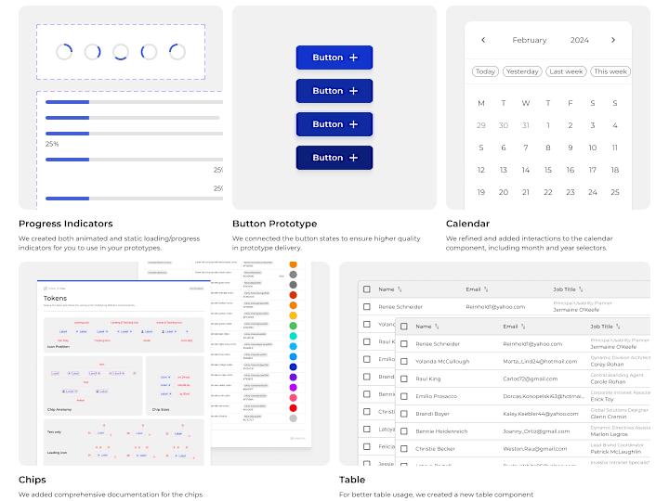Click the Job Title sort icon in the back table

[x=581, y=289]
